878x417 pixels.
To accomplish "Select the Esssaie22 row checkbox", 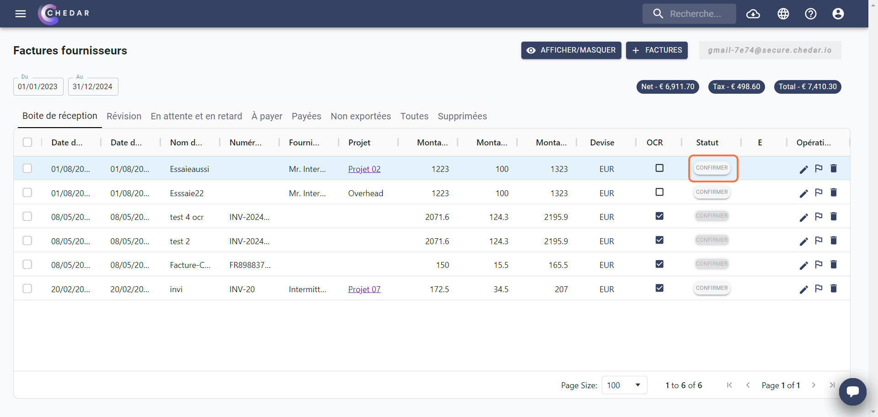I will 27,192.
